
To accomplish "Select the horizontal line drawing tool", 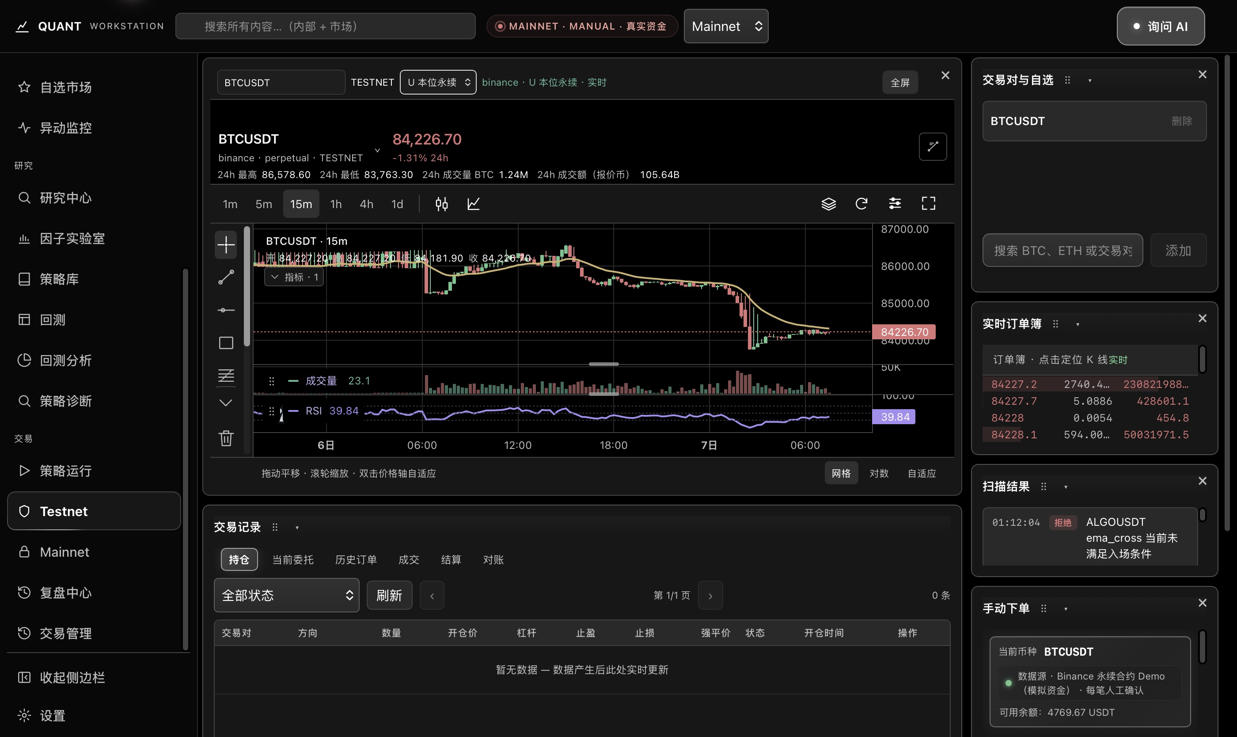I will [226, 310].
